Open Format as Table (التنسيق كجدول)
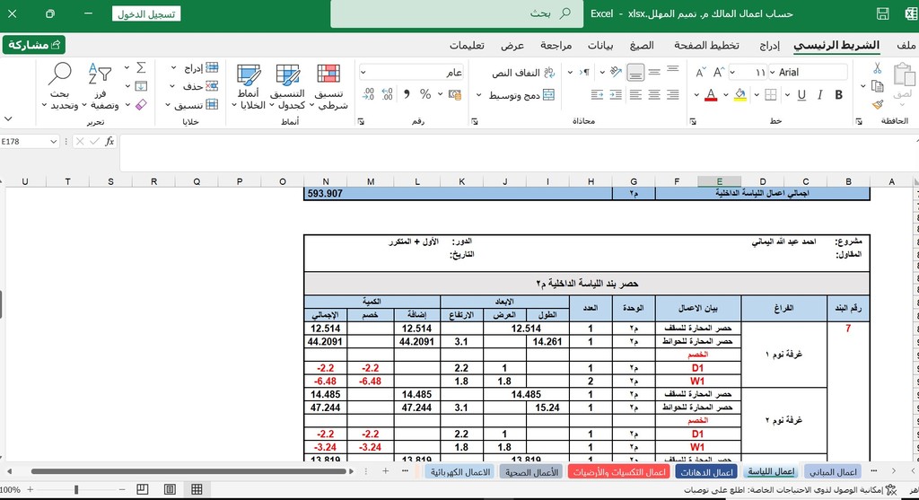The image size is (919, 500). point(287,86)
